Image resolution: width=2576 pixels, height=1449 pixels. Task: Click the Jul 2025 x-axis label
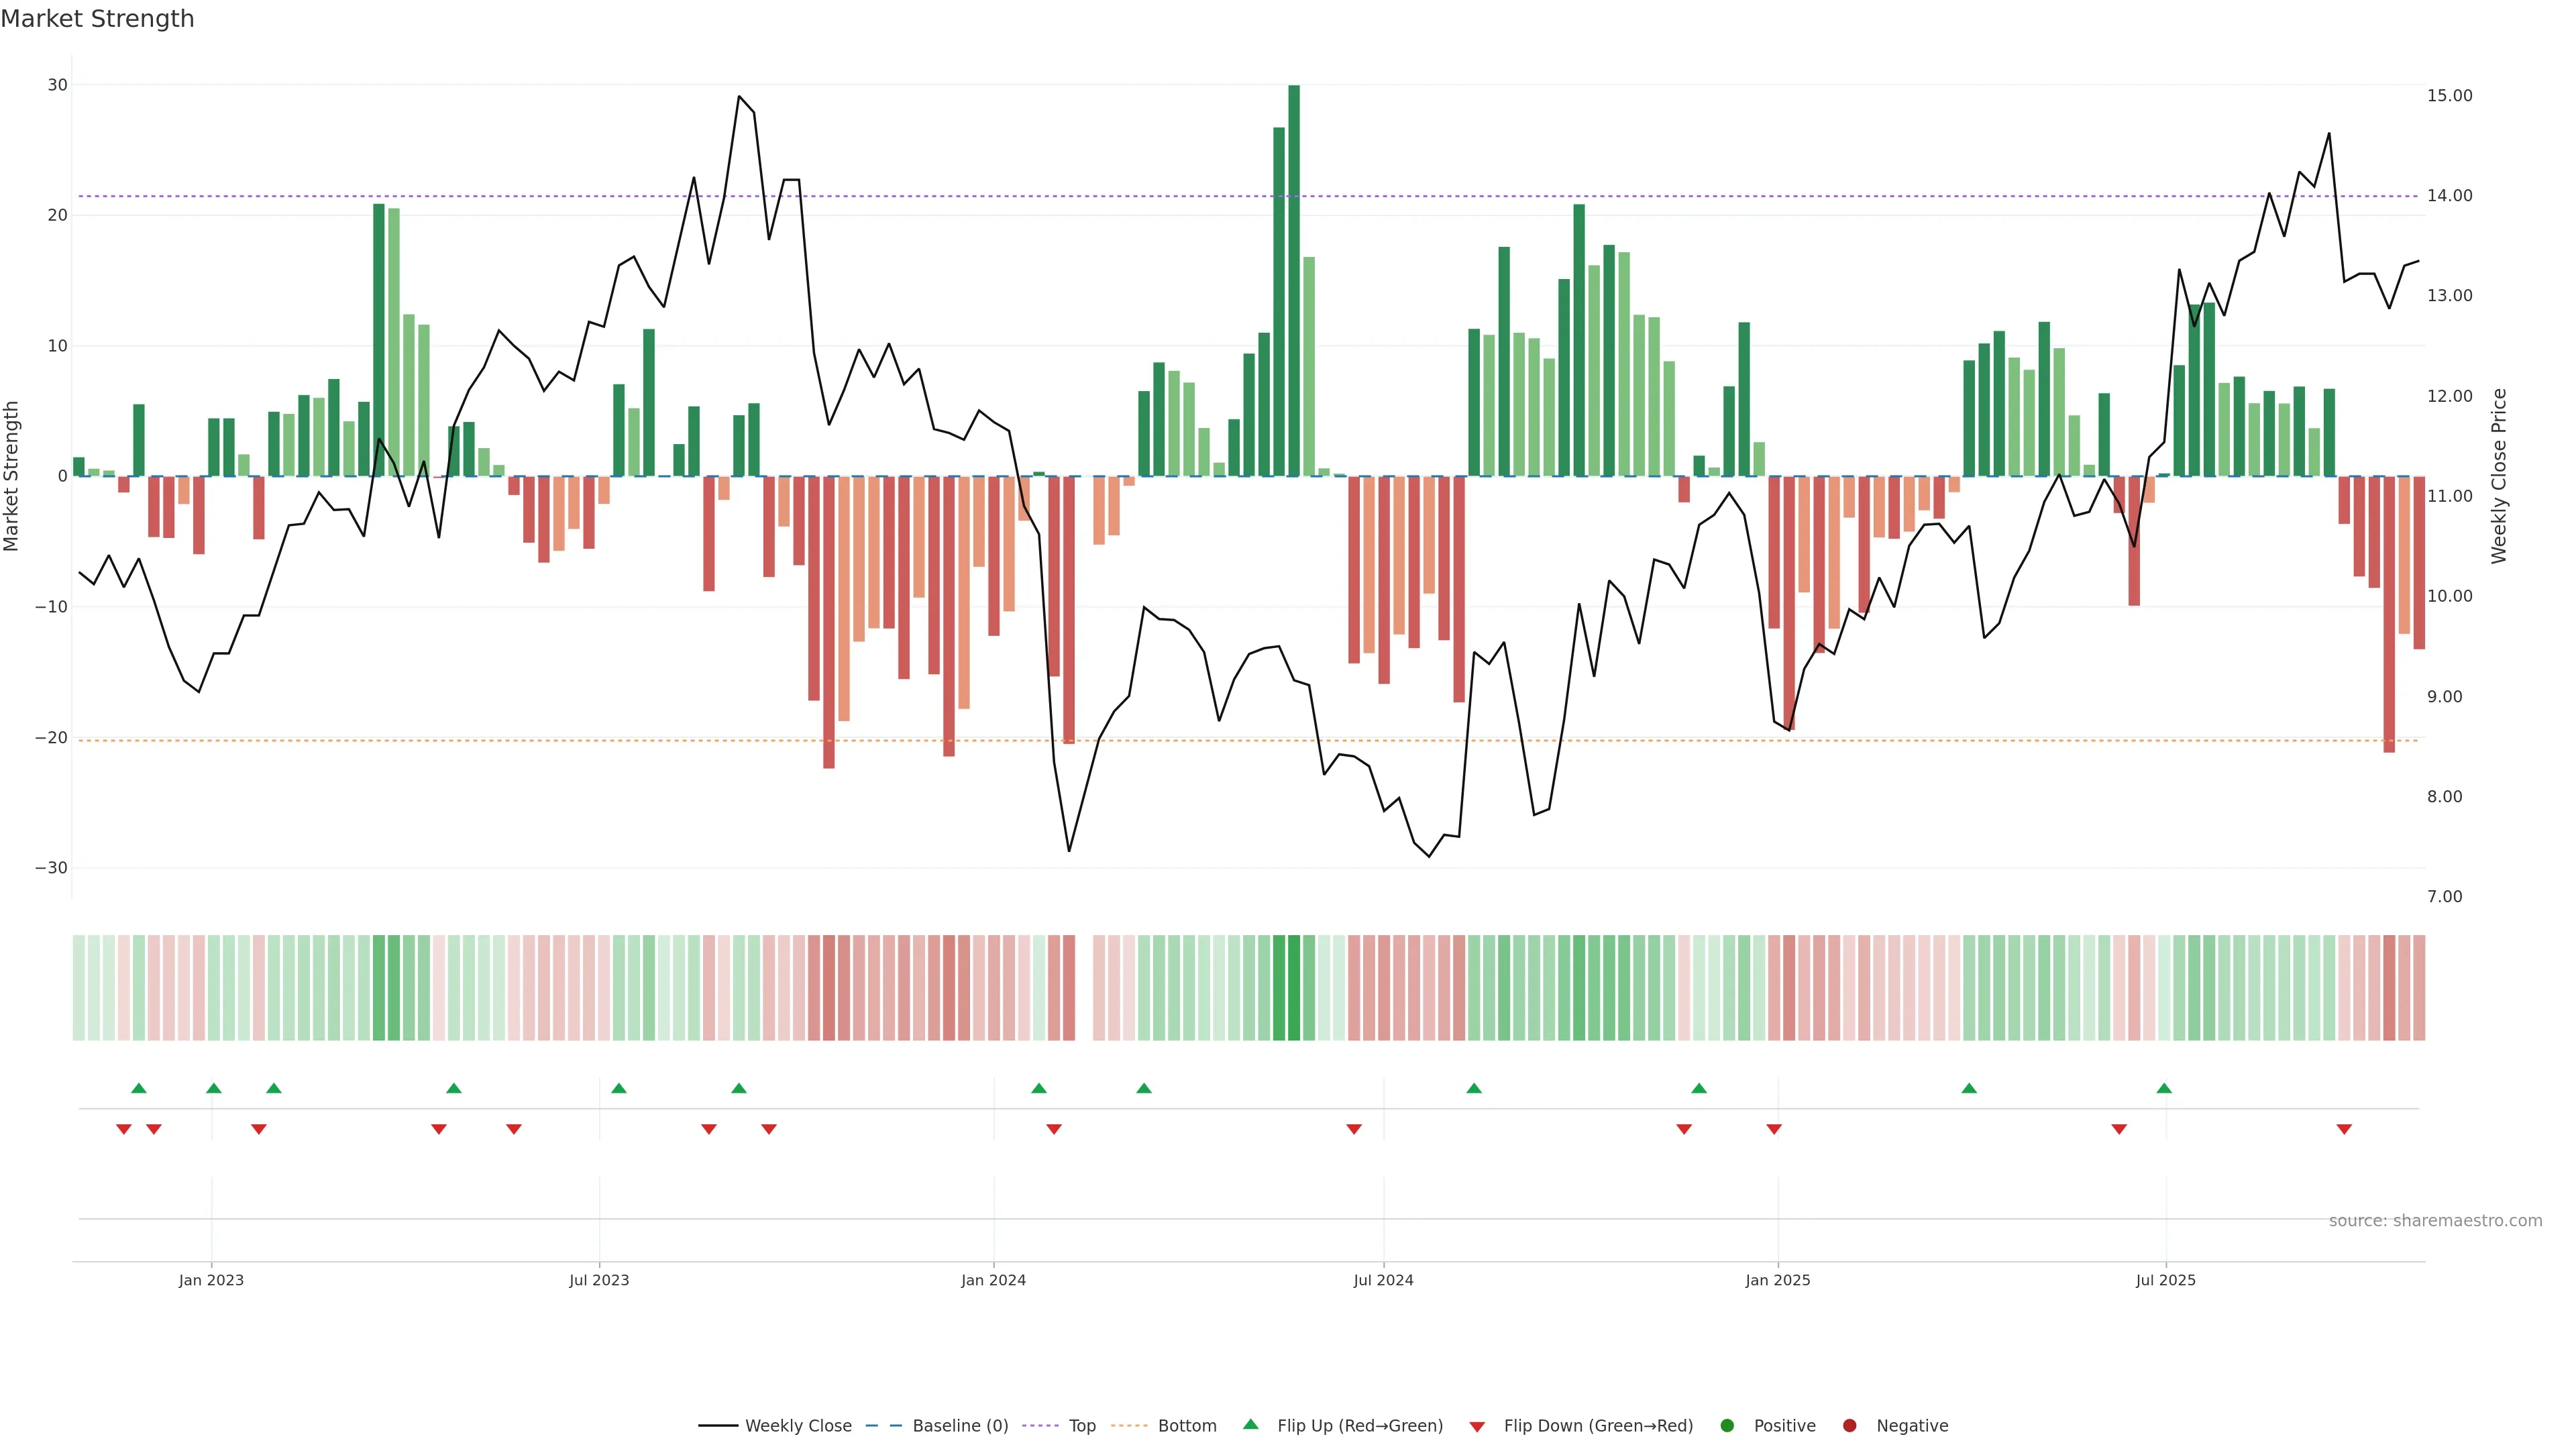click(x=2165, y=1280)
